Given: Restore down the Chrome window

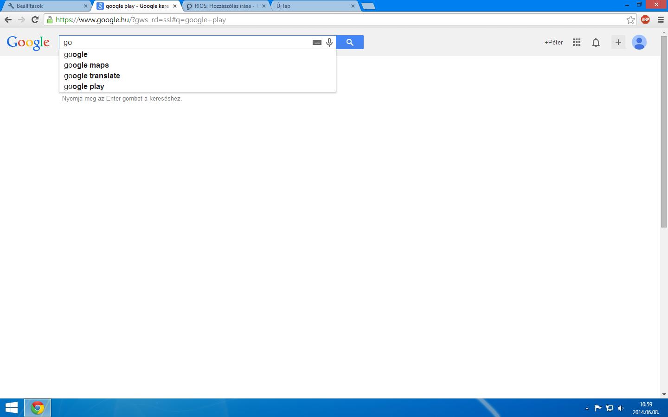Looking at the screenshot, I should tap(639, 4).
